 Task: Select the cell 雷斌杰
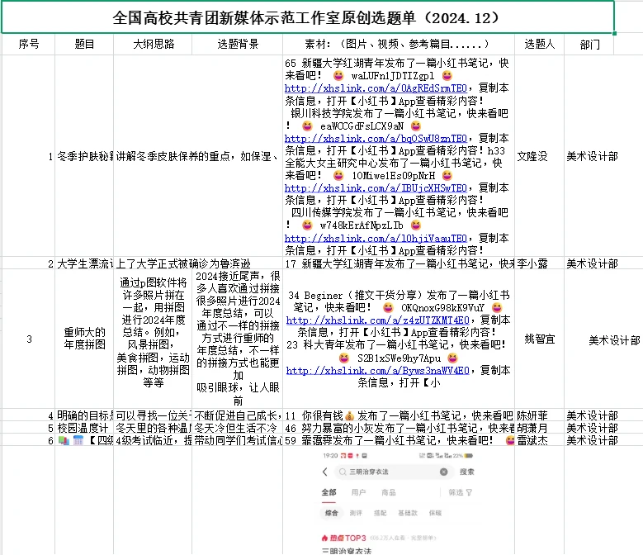click(539, 440)
